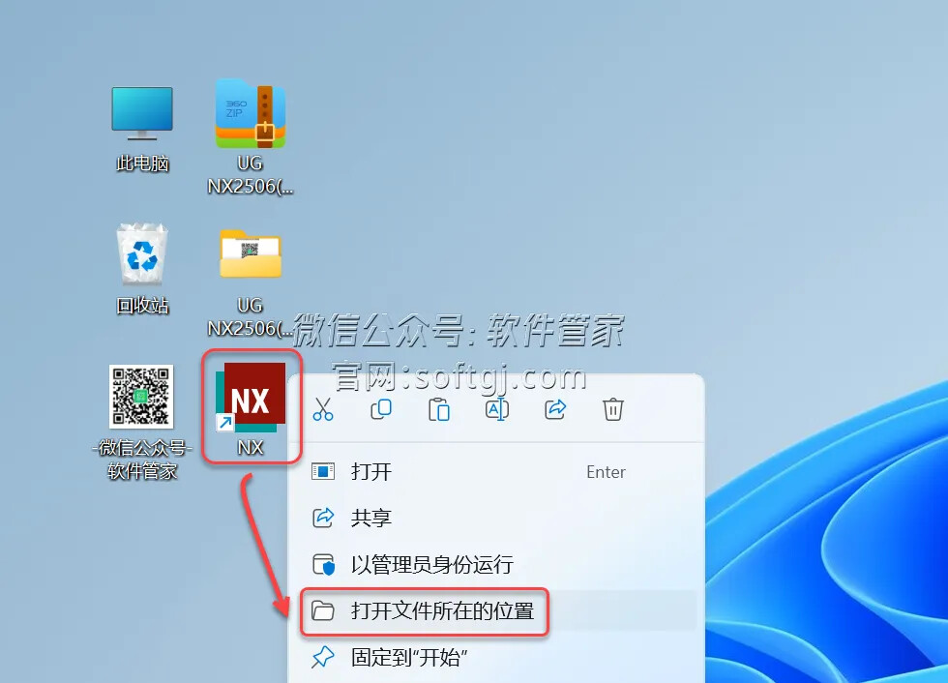This screenshot has height=683, width=948.
Task: Click the Share arrow icon in top row
Action: coord(555,409)
